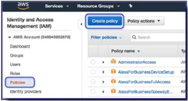Click the AWS logo

point(23,6)
